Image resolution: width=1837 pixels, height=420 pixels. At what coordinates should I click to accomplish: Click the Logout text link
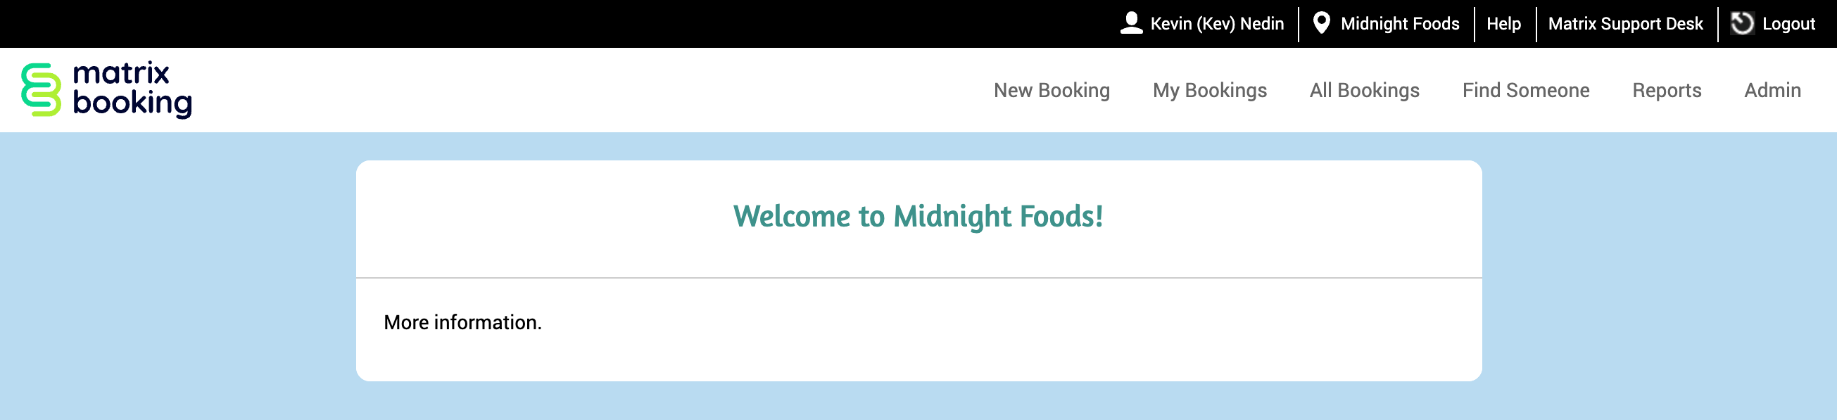point(1788,24)
